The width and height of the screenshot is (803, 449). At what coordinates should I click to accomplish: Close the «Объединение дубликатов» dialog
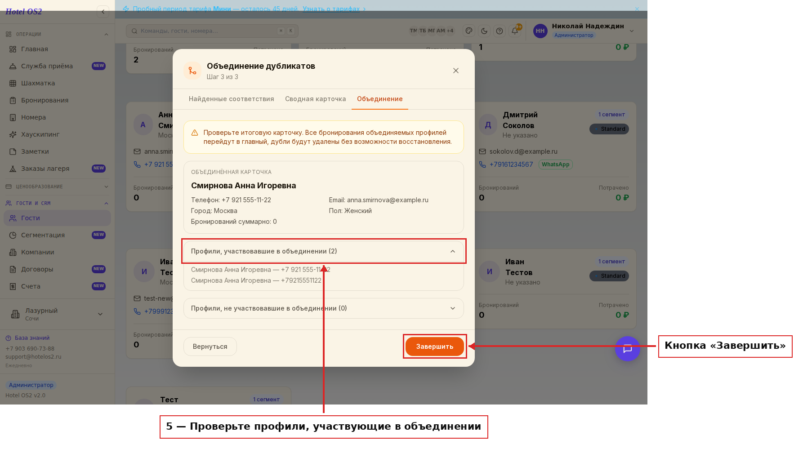click(x=456, y=71)
